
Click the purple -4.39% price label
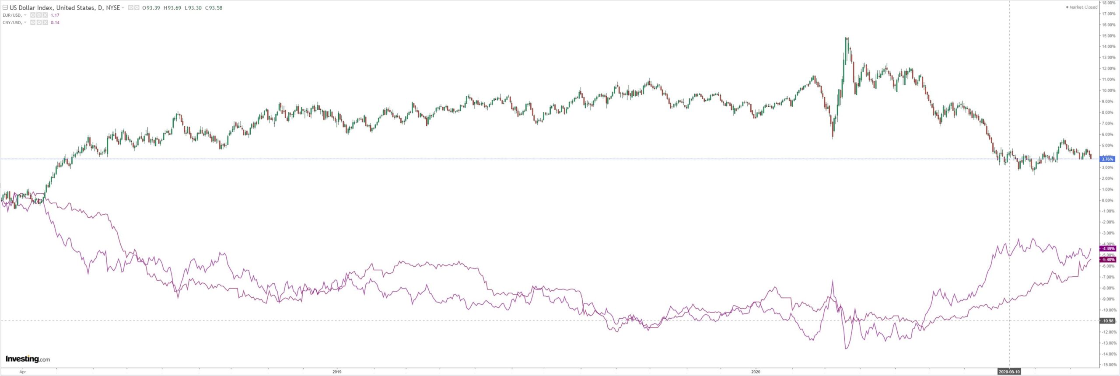pos(1108,249)
